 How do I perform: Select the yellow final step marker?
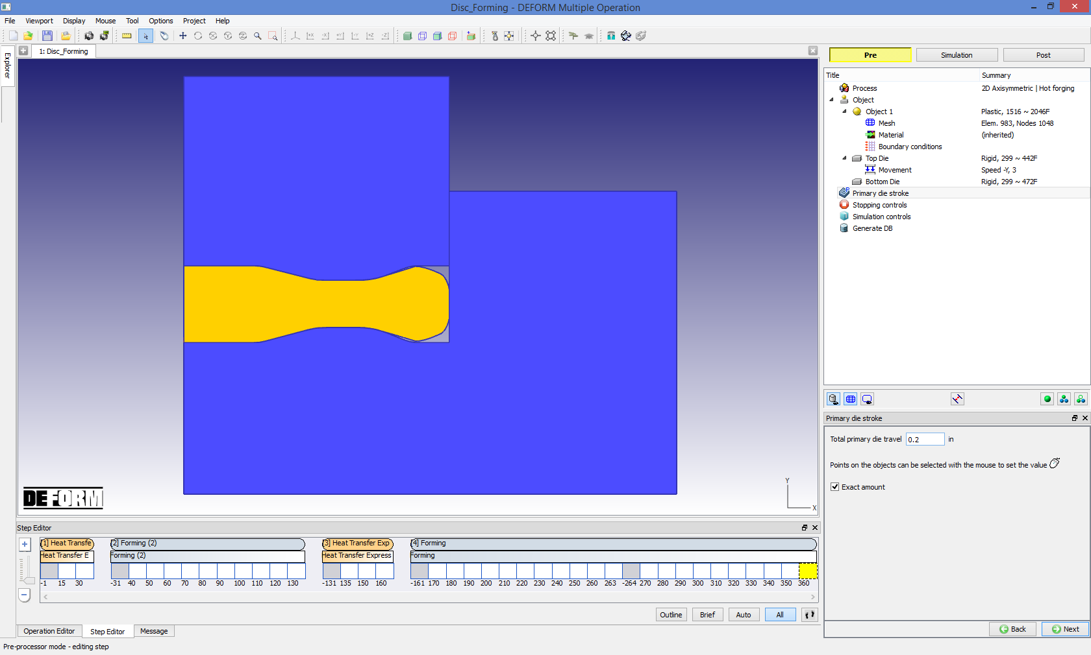click(x=807, y=571)
